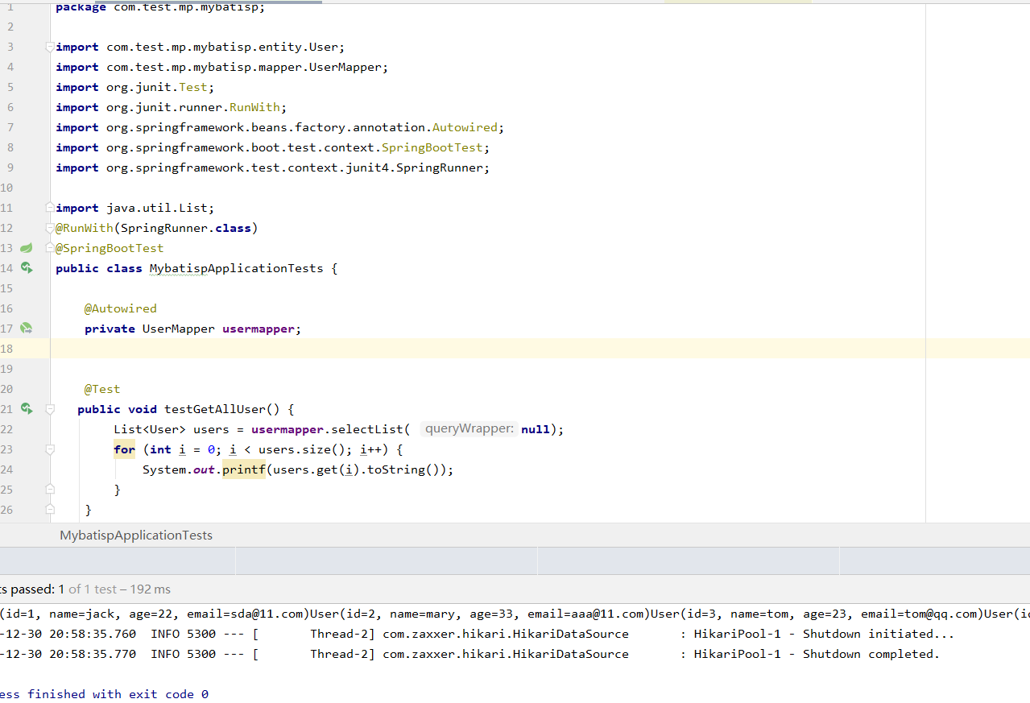Click the name=mary user output in console
1030x703 pixels.
click(x=482, y=614)
